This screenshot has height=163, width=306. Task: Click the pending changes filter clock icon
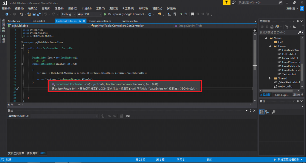[287, 27]
